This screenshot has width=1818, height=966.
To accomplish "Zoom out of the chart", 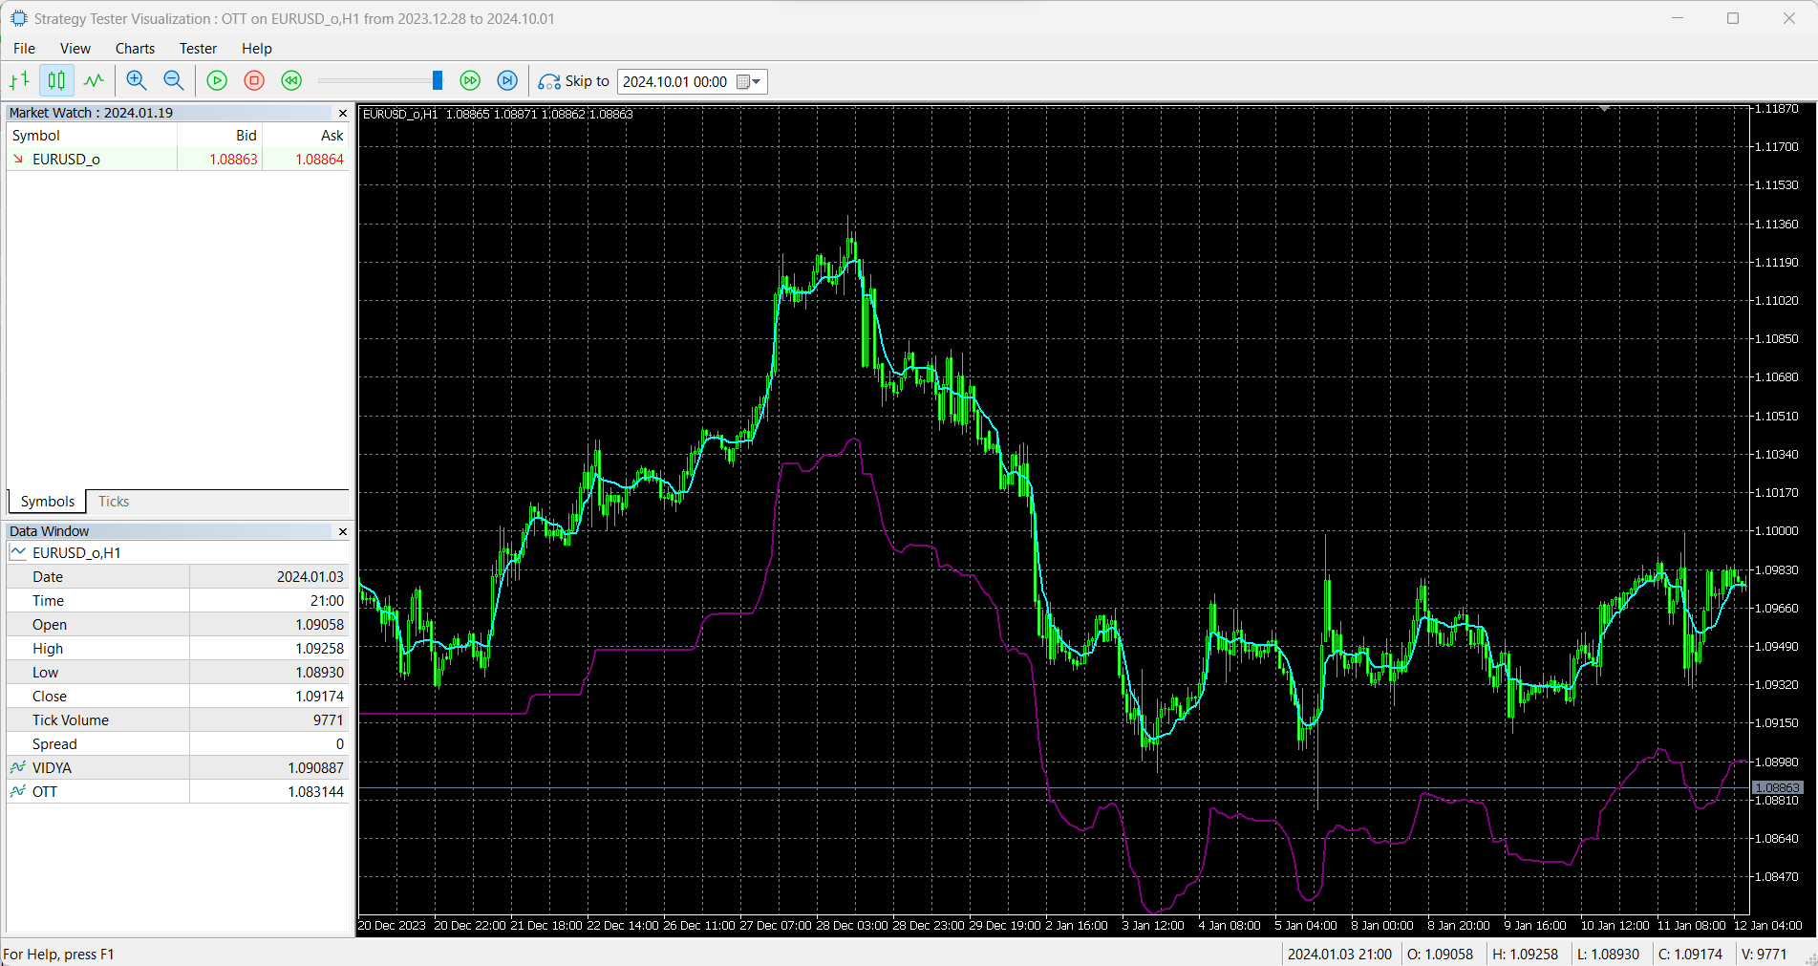I will (174, 81).
